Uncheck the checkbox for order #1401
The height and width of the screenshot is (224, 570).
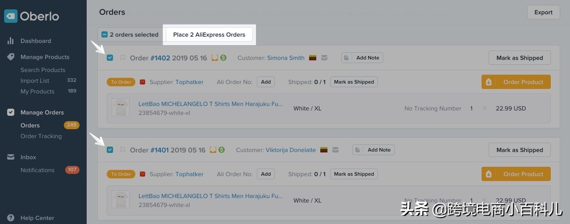pos(110,150)
